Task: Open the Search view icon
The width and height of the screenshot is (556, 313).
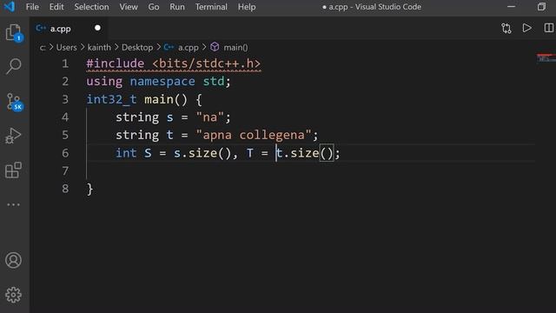Action: tap(14, 66)
